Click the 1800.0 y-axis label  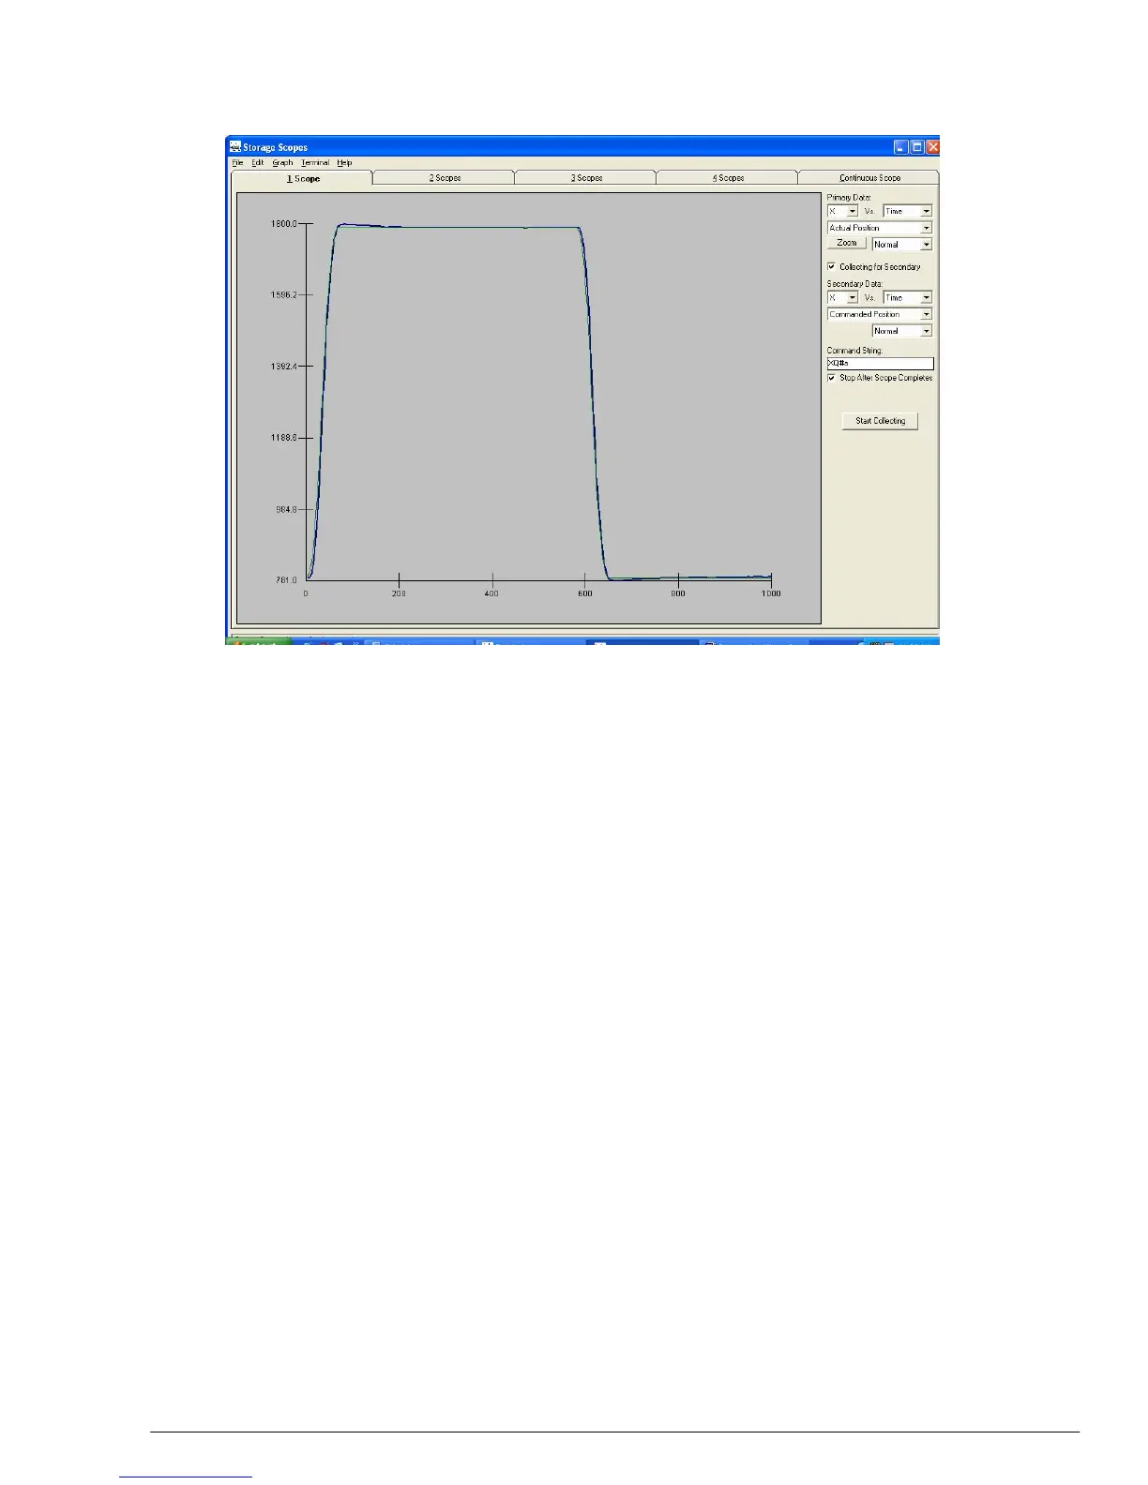284,224
